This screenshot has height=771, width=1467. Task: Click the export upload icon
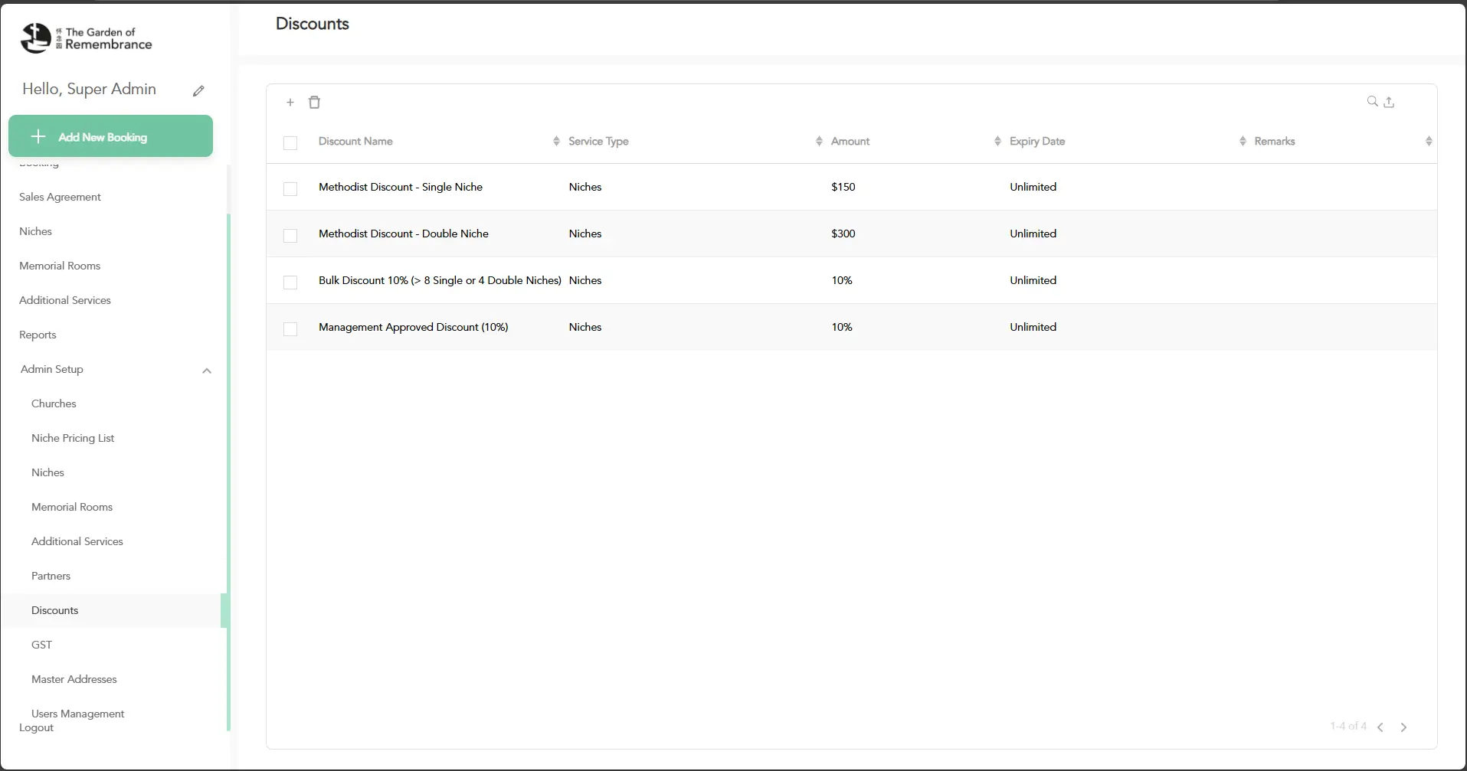[1389, 102]
